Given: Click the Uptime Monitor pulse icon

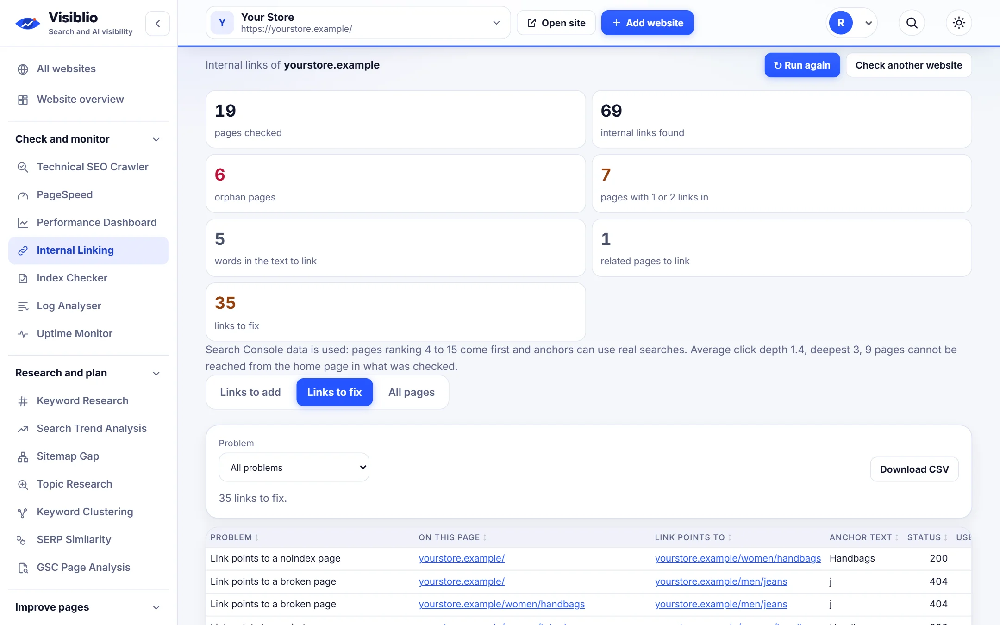Looking at the screenshot, I should pos(23,334).
